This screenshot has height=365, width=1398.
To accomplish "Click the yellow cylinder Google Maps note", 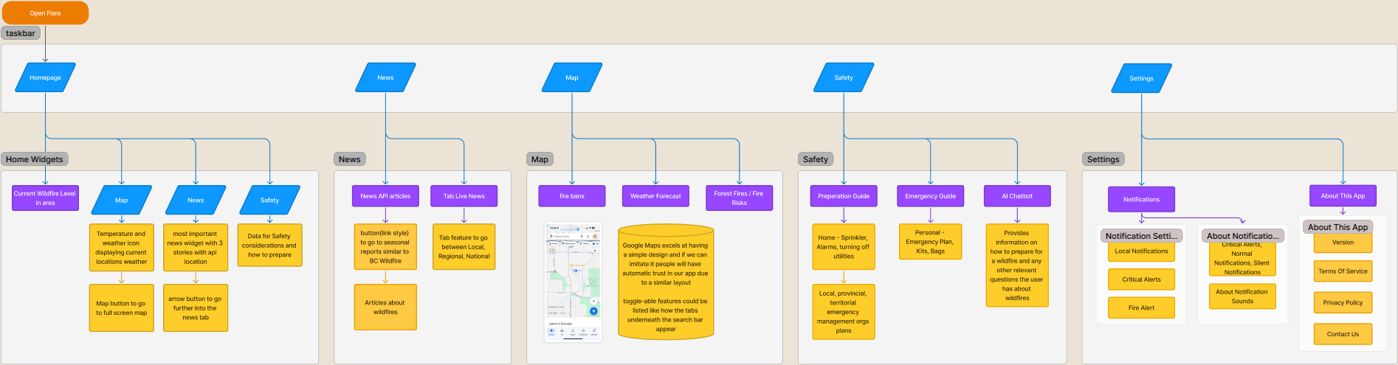I will coord(665,284).
